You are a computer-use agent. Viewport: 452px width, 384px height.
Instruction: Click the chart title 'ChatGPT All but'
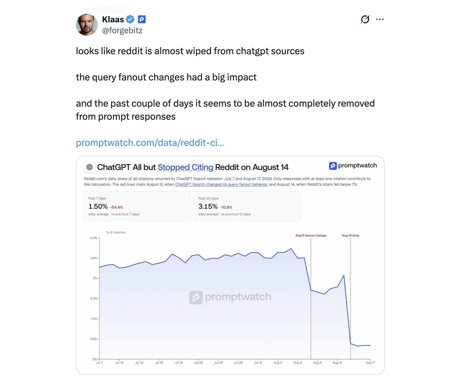126,167
